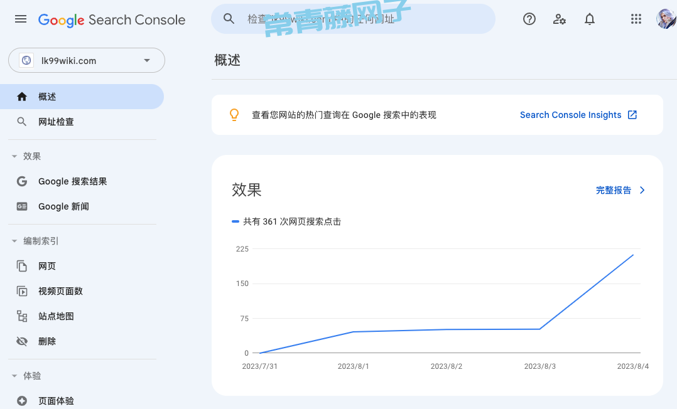This screenshot has height=409, width=677.
Task: Click the 概述 page title
Action: coord(227,60)
